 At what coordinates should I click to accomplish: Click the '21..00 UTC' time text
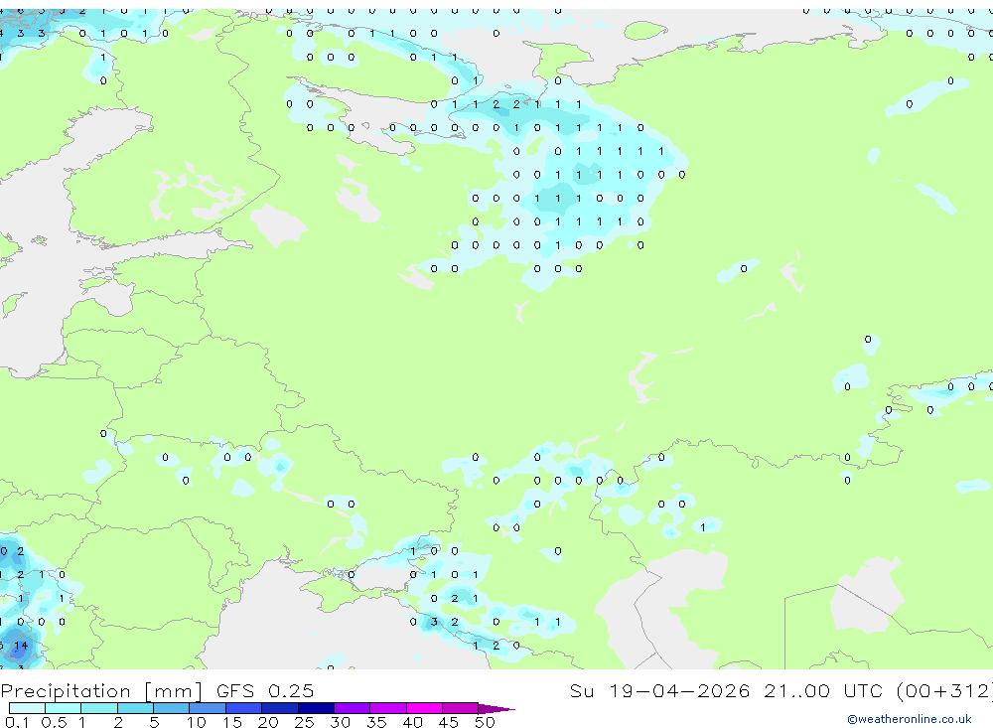click(x=825, y=690)
